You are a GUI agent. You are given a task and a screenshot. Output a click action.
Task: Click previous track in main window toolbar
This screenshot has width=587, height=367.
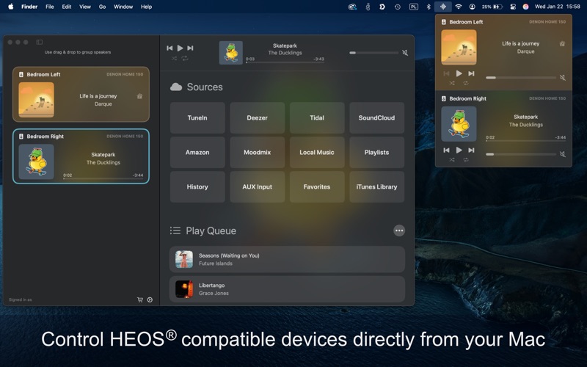coord(169,48)
